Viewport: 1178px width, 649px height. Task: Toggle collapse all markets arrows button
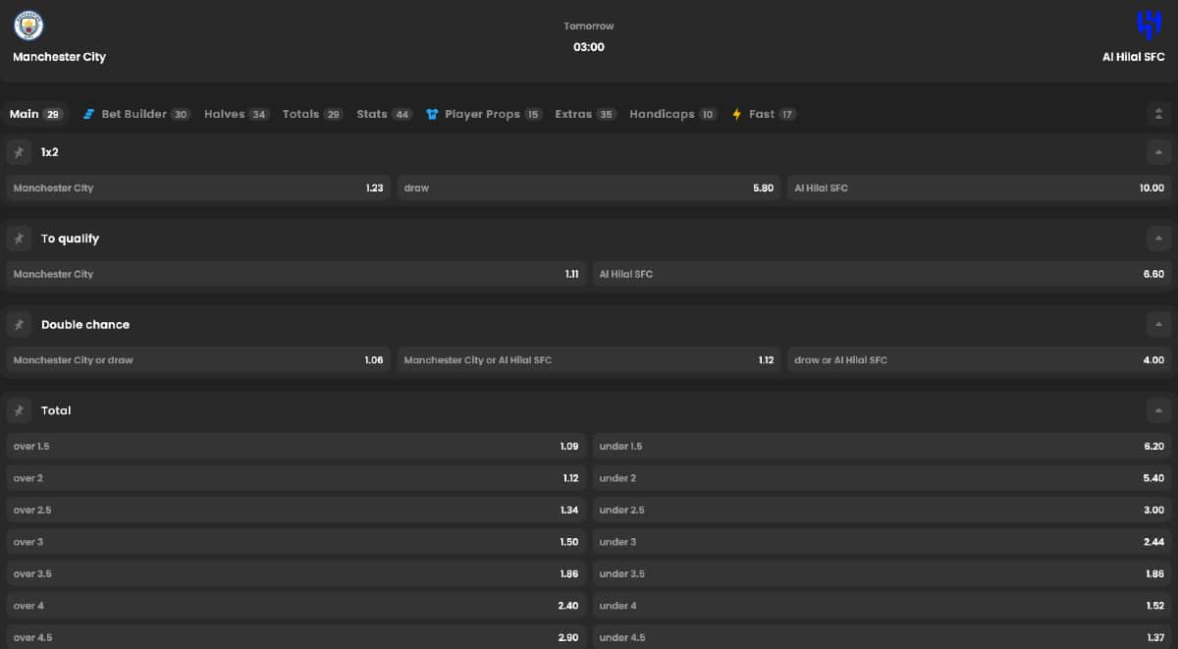click(1158, 114)
